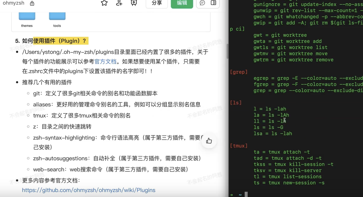The image size is (363, 197).
Task: Click the thumbs-up like button
Action: (x=209, y=141)
